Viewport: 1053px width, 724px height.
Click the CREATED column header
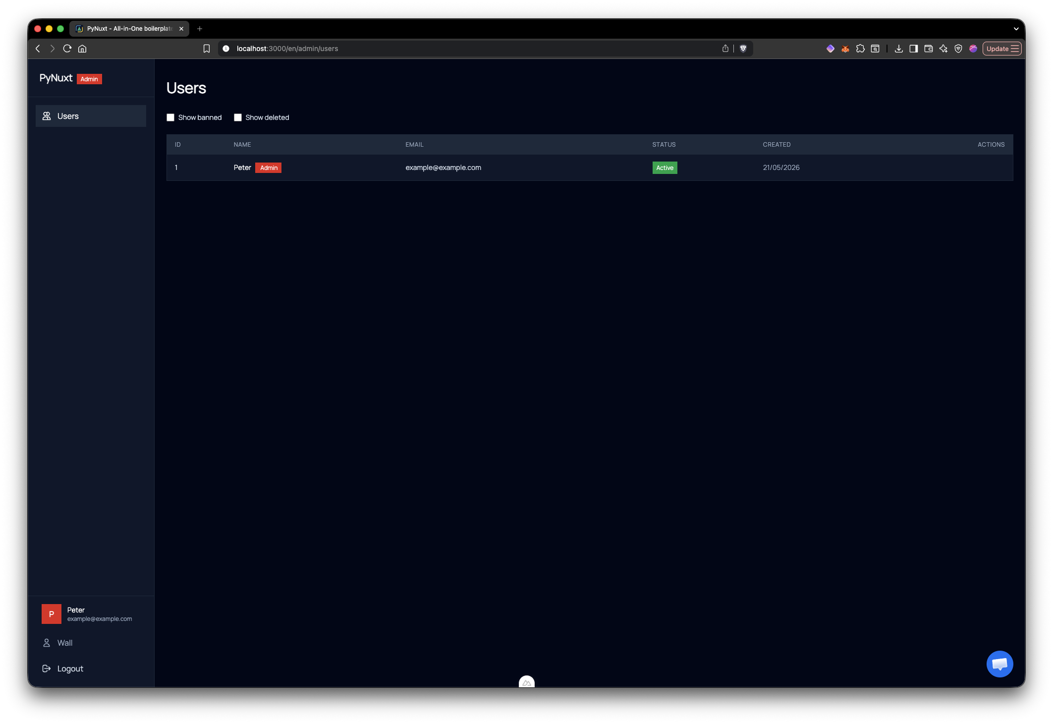point(776,145)
